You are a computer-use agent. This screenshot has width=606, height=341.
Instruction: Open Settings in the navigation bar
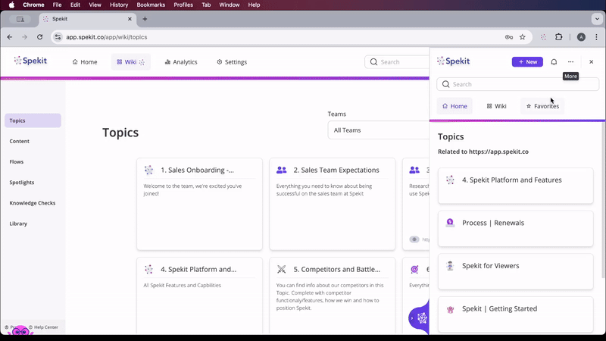[x=232, y=62]
